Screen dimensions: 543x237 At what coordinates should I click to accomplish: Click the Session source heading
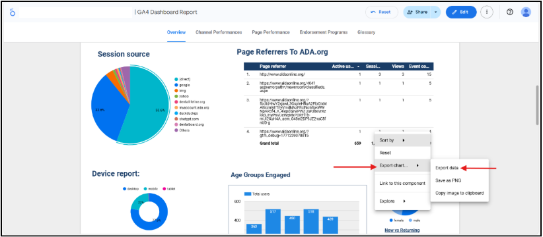[x=124, y=54]
